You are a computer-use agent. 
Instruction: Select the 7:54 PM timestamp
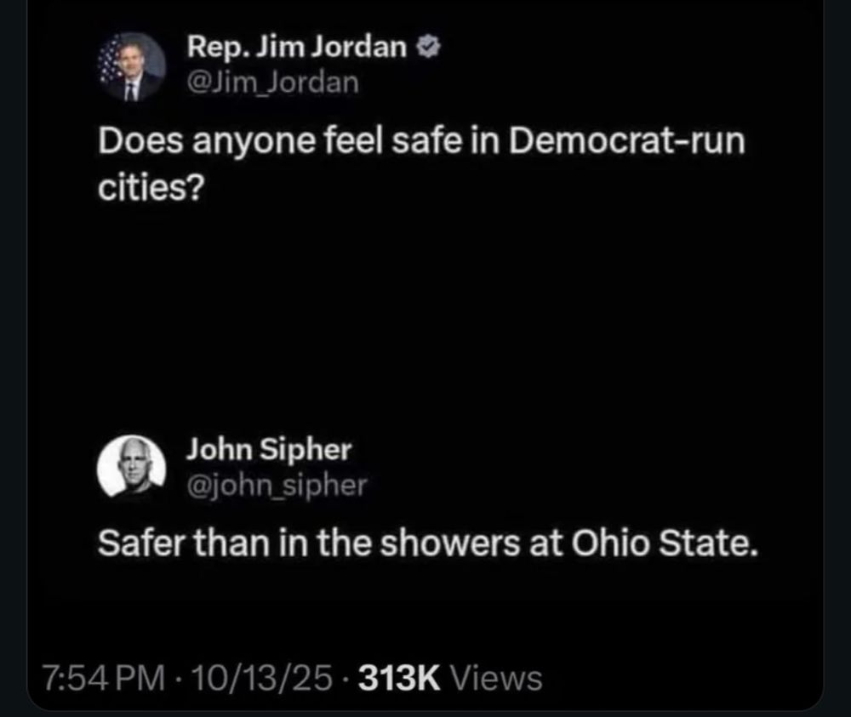point(103,678)
